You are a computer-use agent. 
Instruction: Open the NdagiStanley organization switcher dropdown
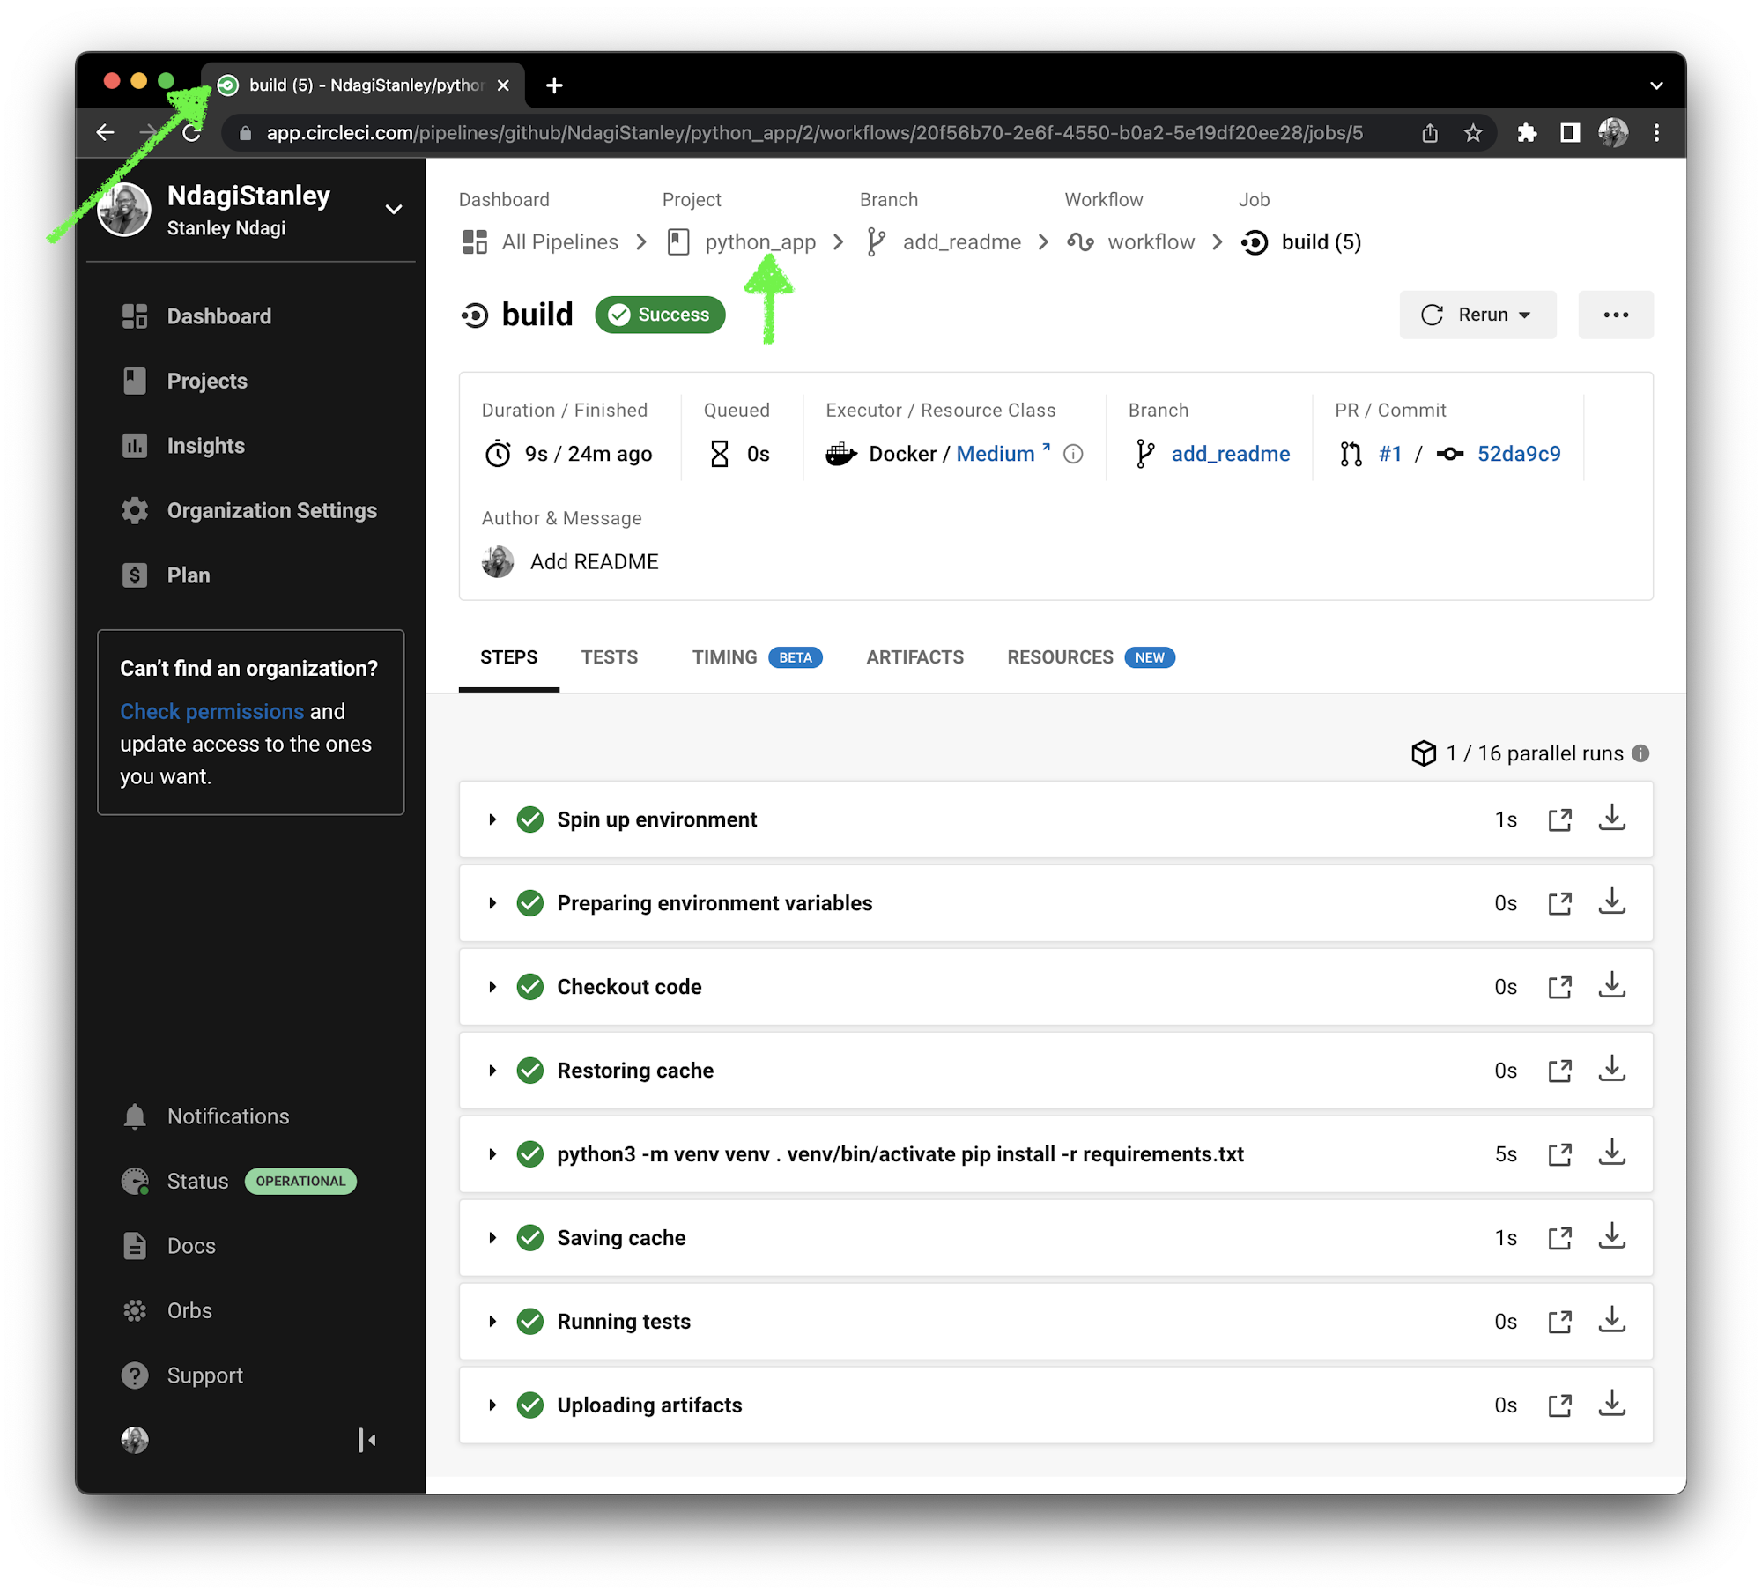tap(393, 210)
